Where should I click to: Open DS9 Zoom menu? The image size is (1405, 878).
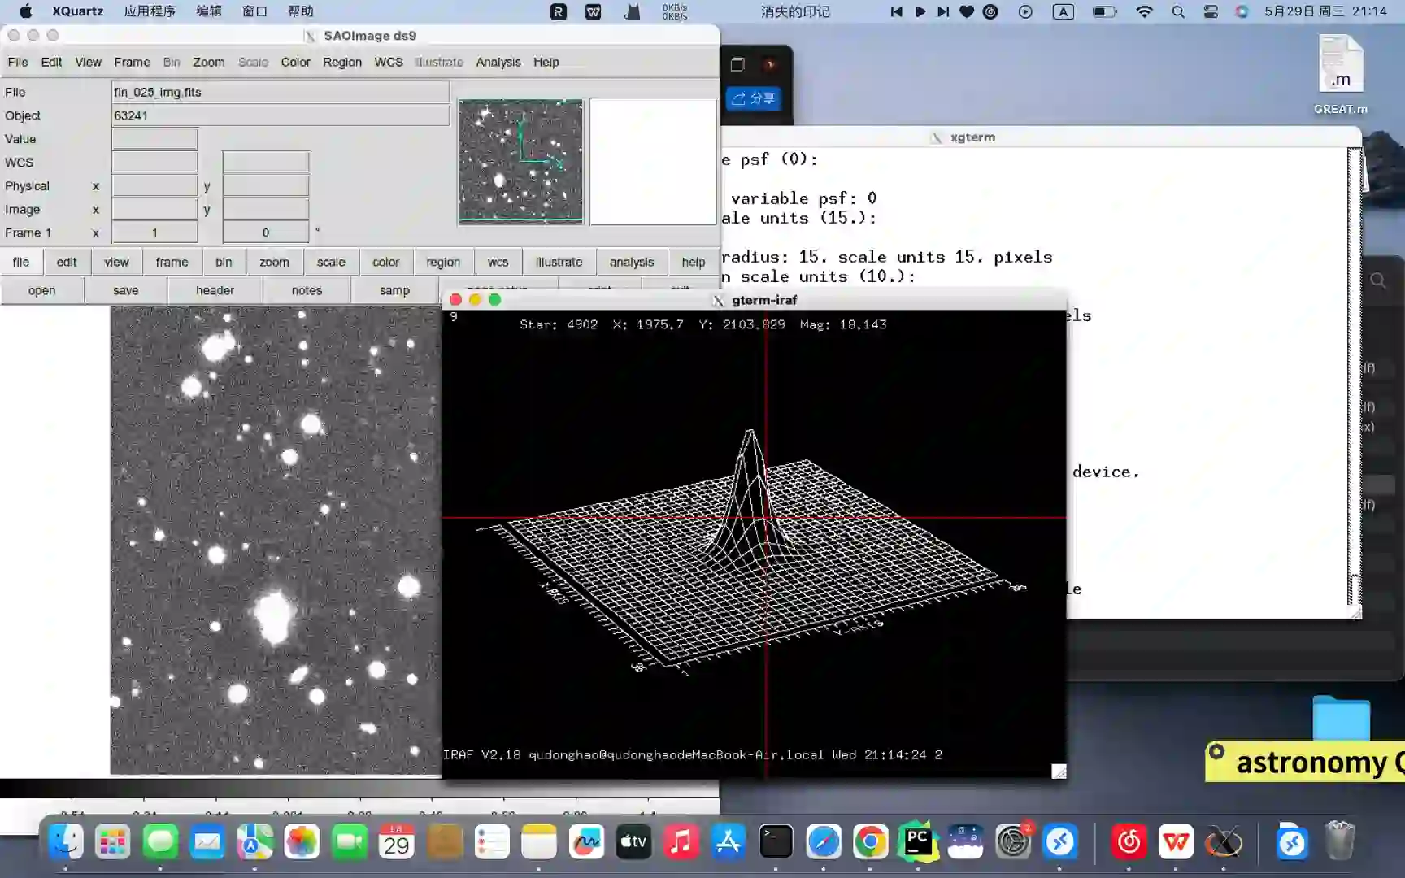[208, 62]
